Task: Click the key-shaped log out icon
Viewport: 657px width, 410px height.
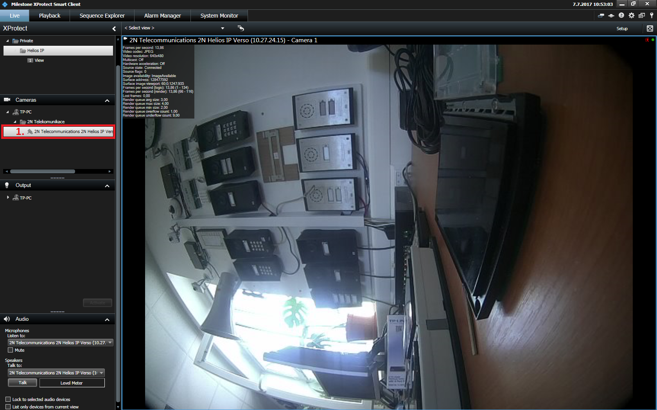Action: click(651, 16)
